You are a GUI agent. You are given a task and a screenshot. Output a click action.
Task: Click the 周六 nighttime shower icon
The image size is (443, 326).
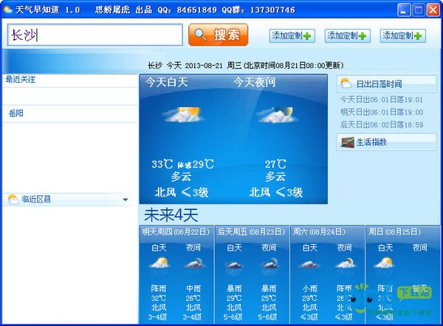coord(345,263)
